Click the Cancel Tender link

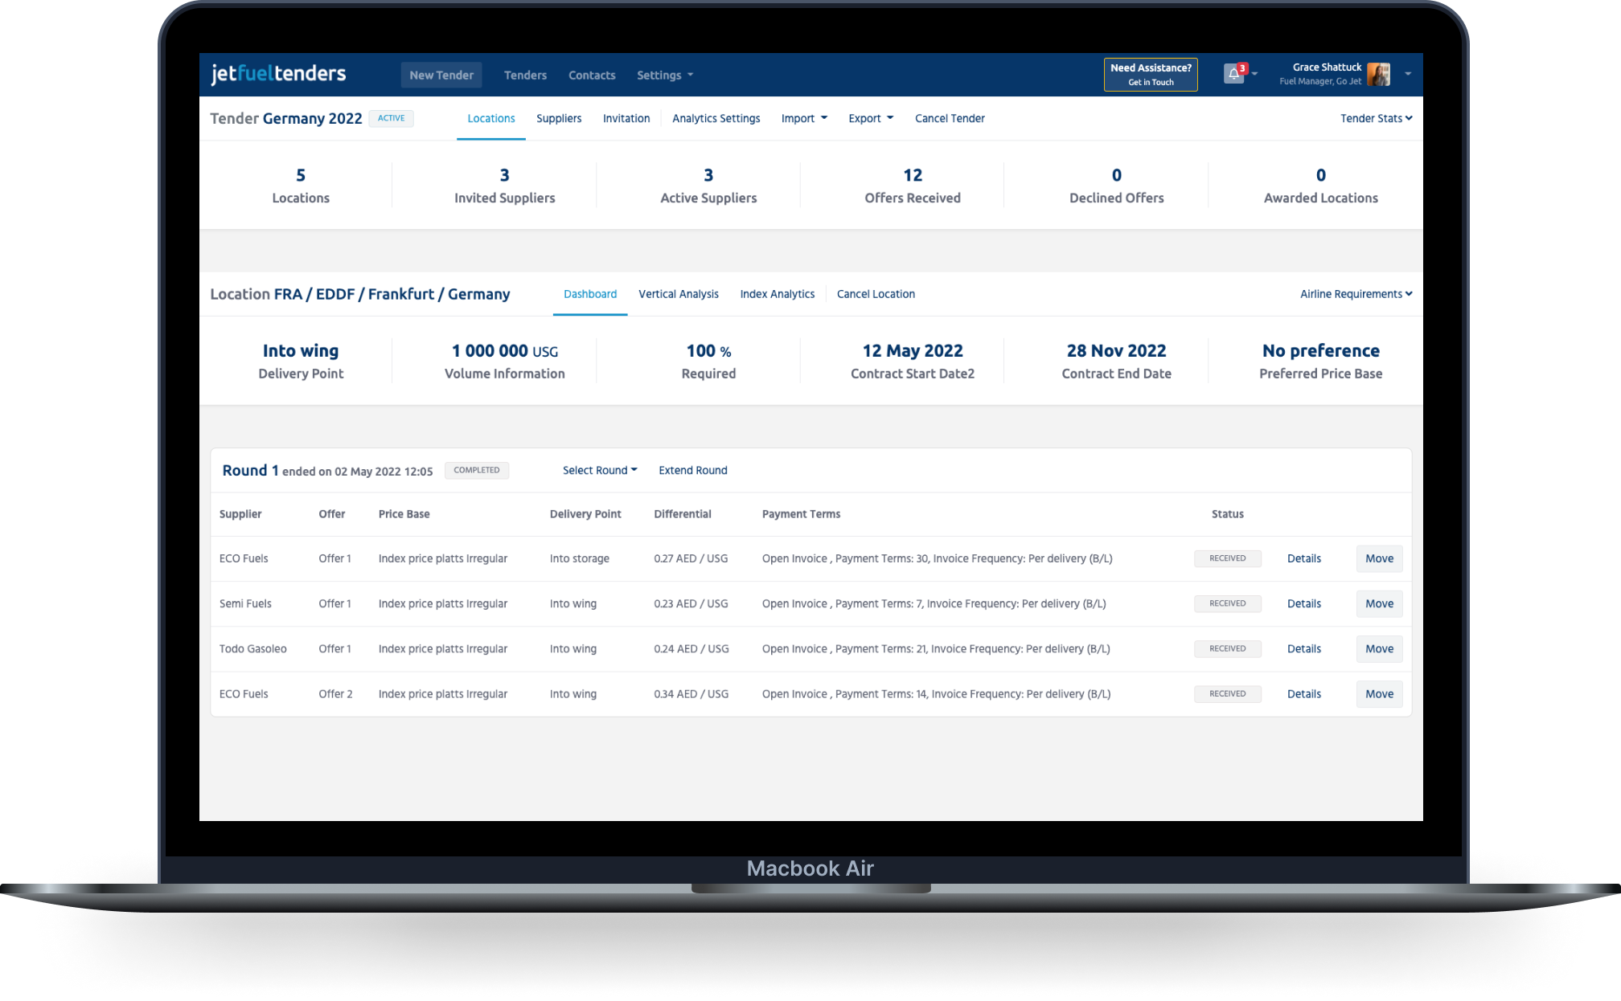pyautogui.click(x=949, y=118)
